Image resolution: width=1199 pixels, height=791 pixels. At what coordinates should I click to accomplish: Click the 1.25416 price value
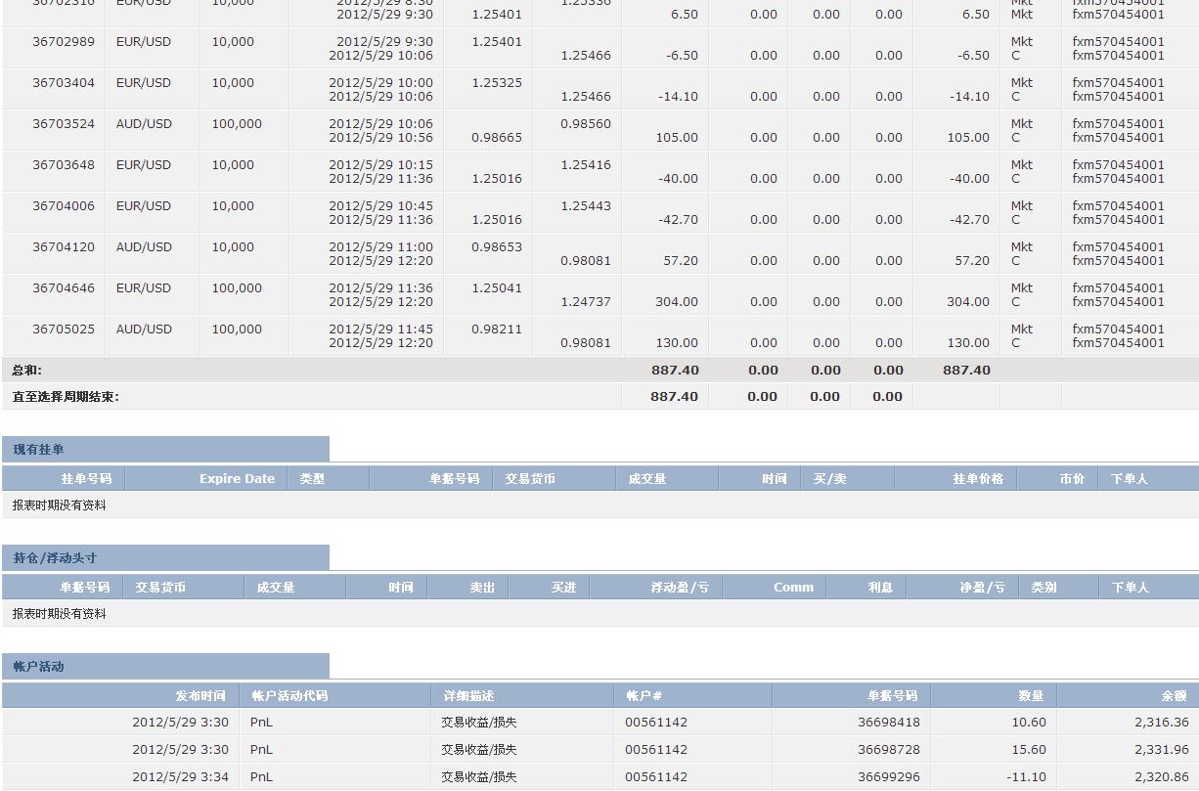coord(586,165)
